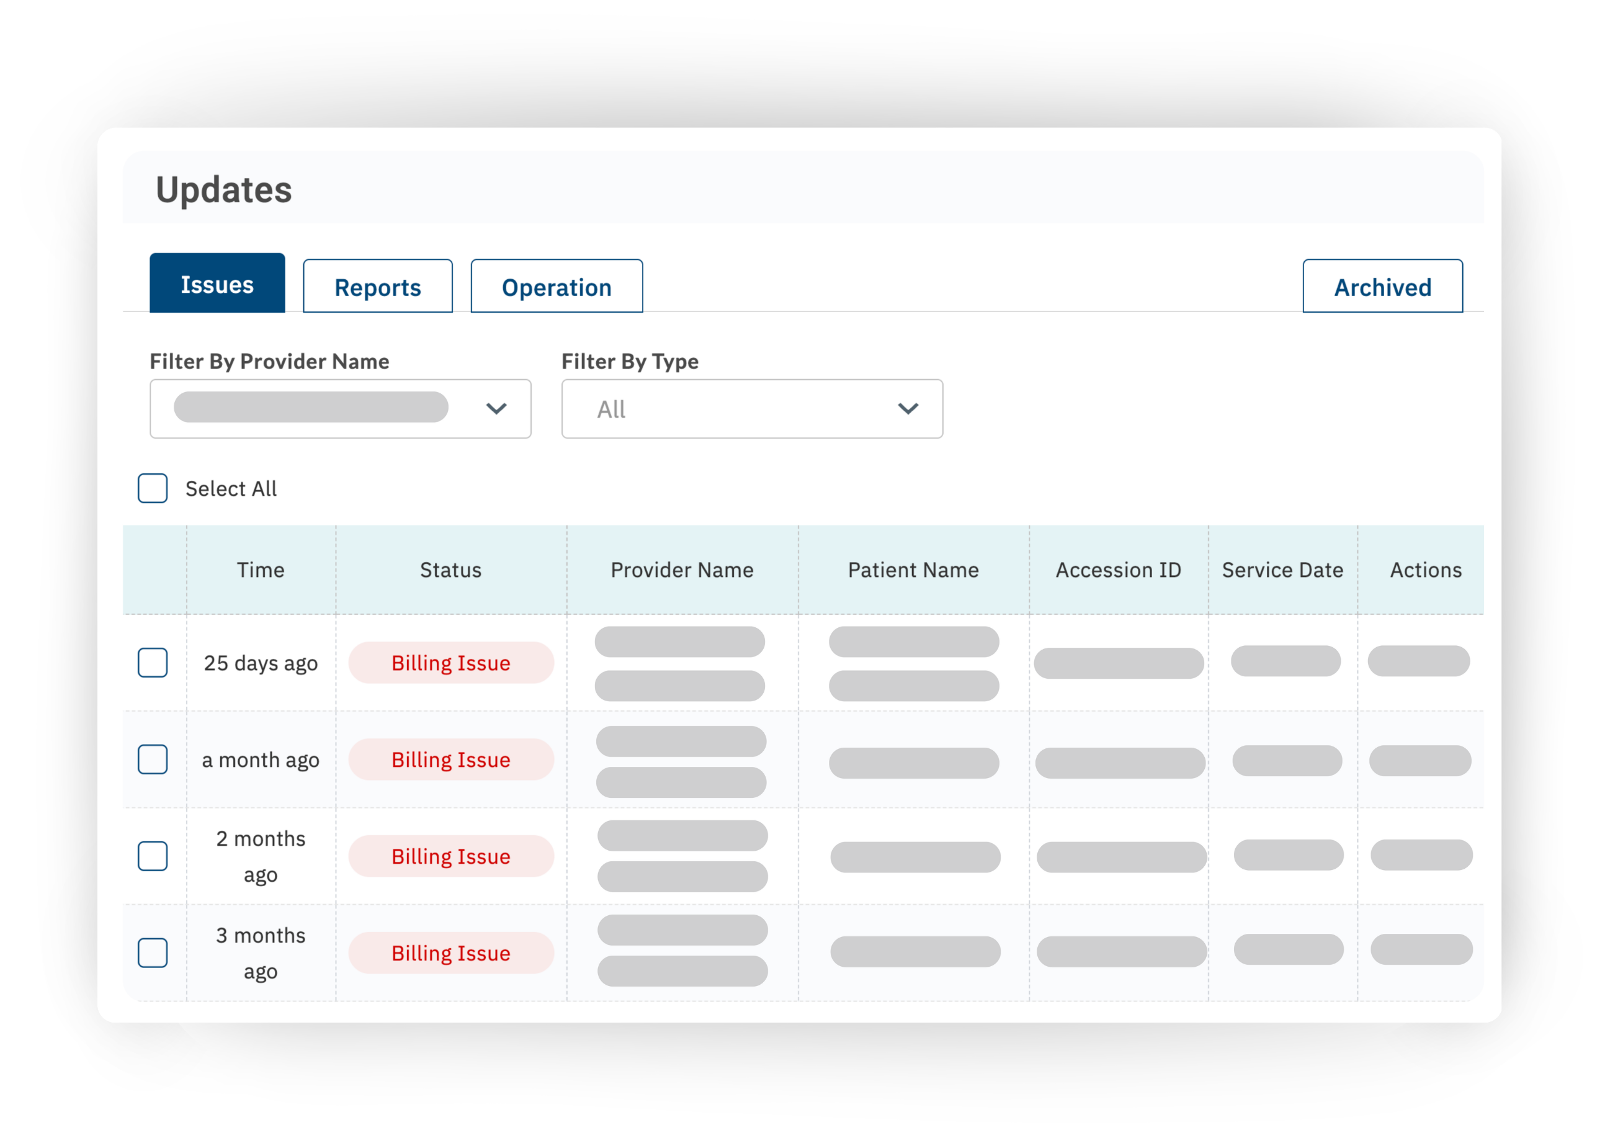Click the Archived button
This screenshot has height=1138, width=1605.
click(x=1382, y=287)
